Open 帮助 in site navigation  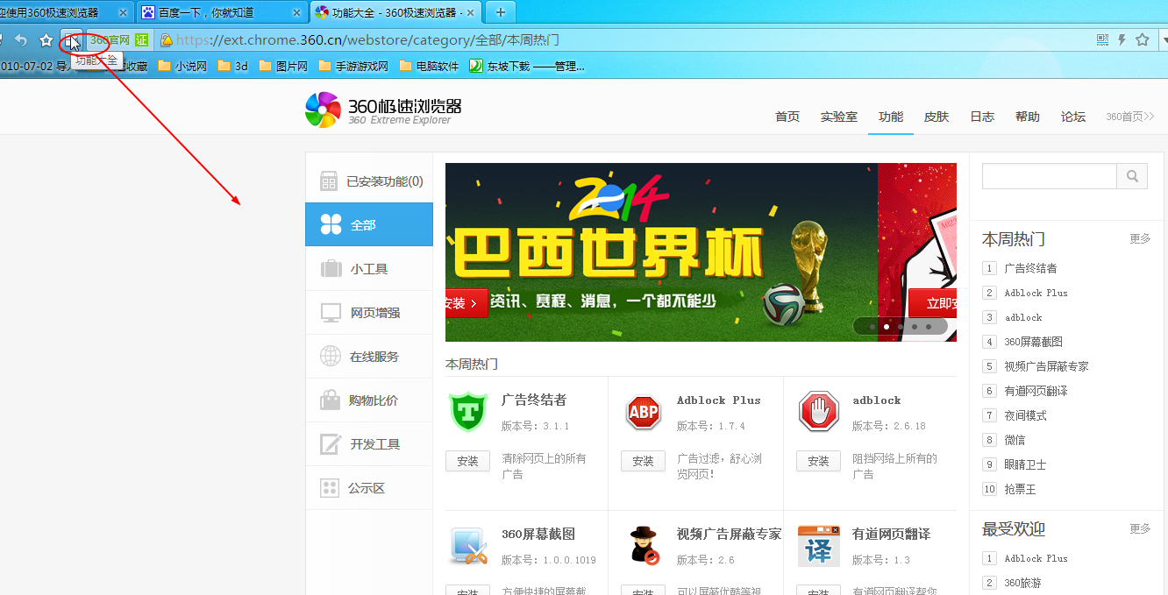(x=1028, y=117)
